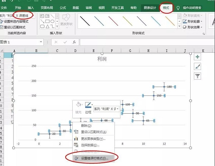Select the elbow connector shape

pos(52,26)
